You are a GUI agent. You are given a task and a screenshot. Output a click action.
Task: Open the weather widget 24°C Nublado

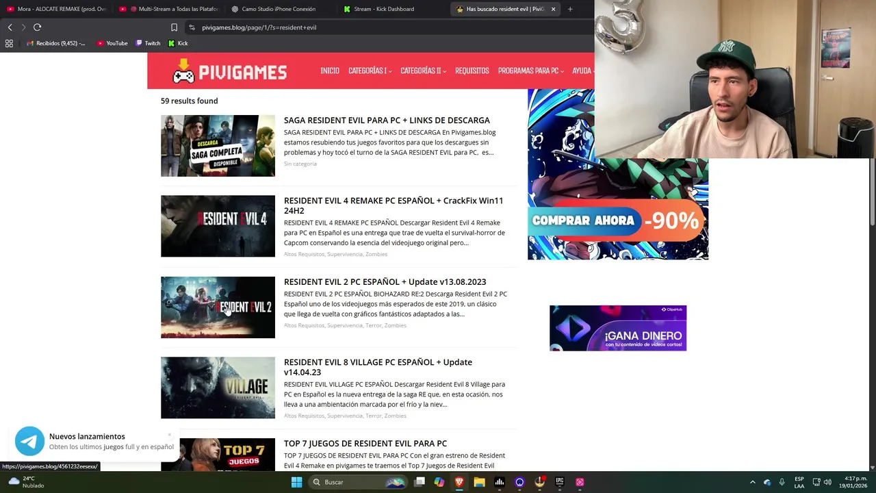(26, 482)
